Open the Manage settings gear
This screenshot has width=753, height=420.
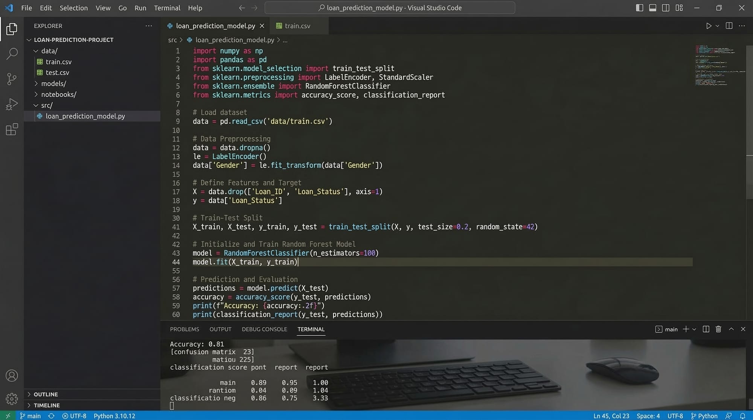click(12, 399)
